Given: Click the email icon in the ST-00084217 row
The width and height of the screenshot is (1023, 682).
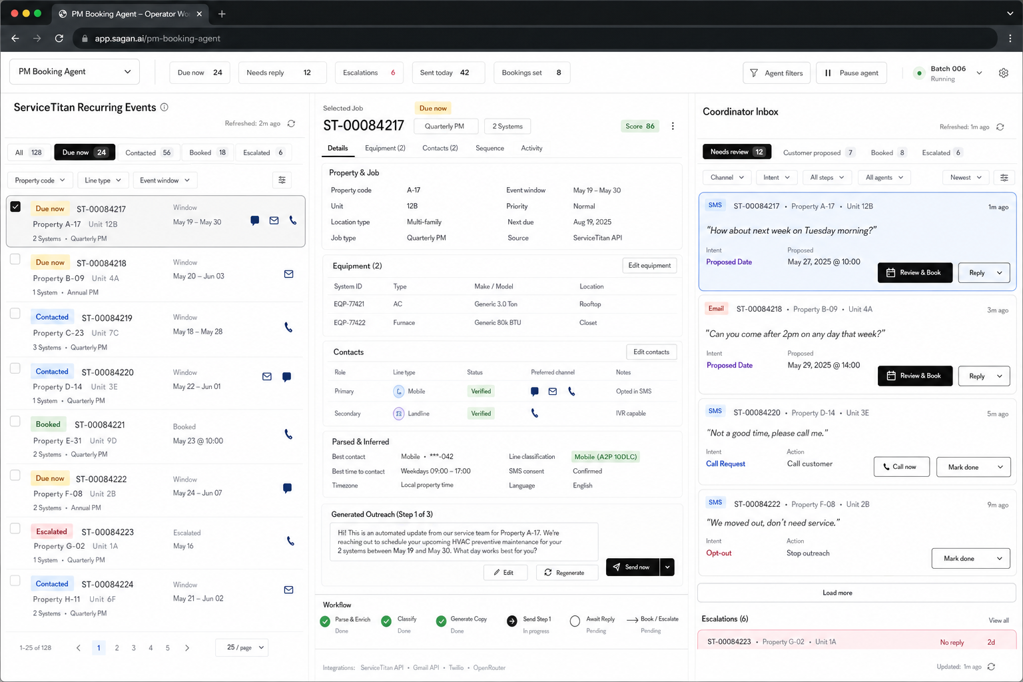Looking at the screenshot, I should point(274,220).
